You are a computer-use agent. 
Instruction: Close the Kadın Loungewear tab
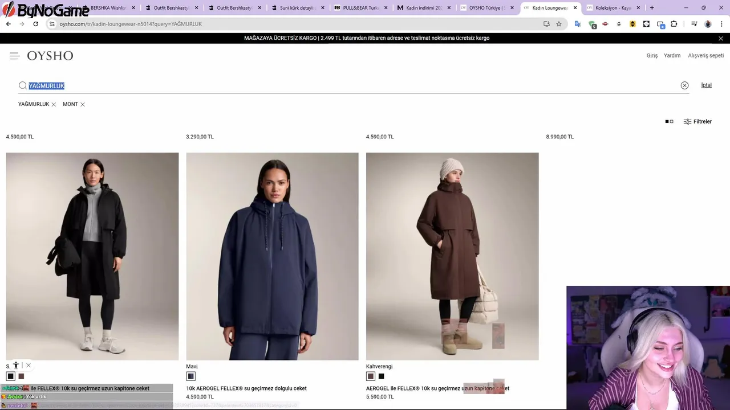[575, 8]
